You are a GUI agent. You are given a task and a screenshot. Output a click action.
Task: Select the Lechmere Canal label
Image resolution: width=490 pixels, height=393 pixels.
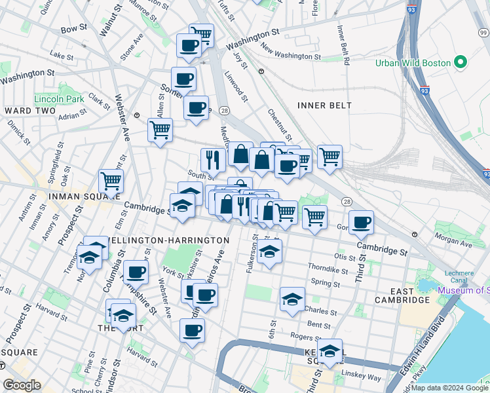pyautogui.click(x=459, y=277)
